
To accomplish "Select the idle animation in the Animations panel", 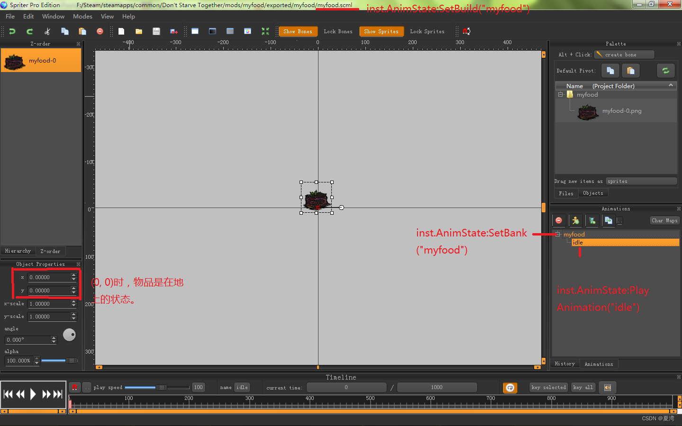I will [625, 242].
